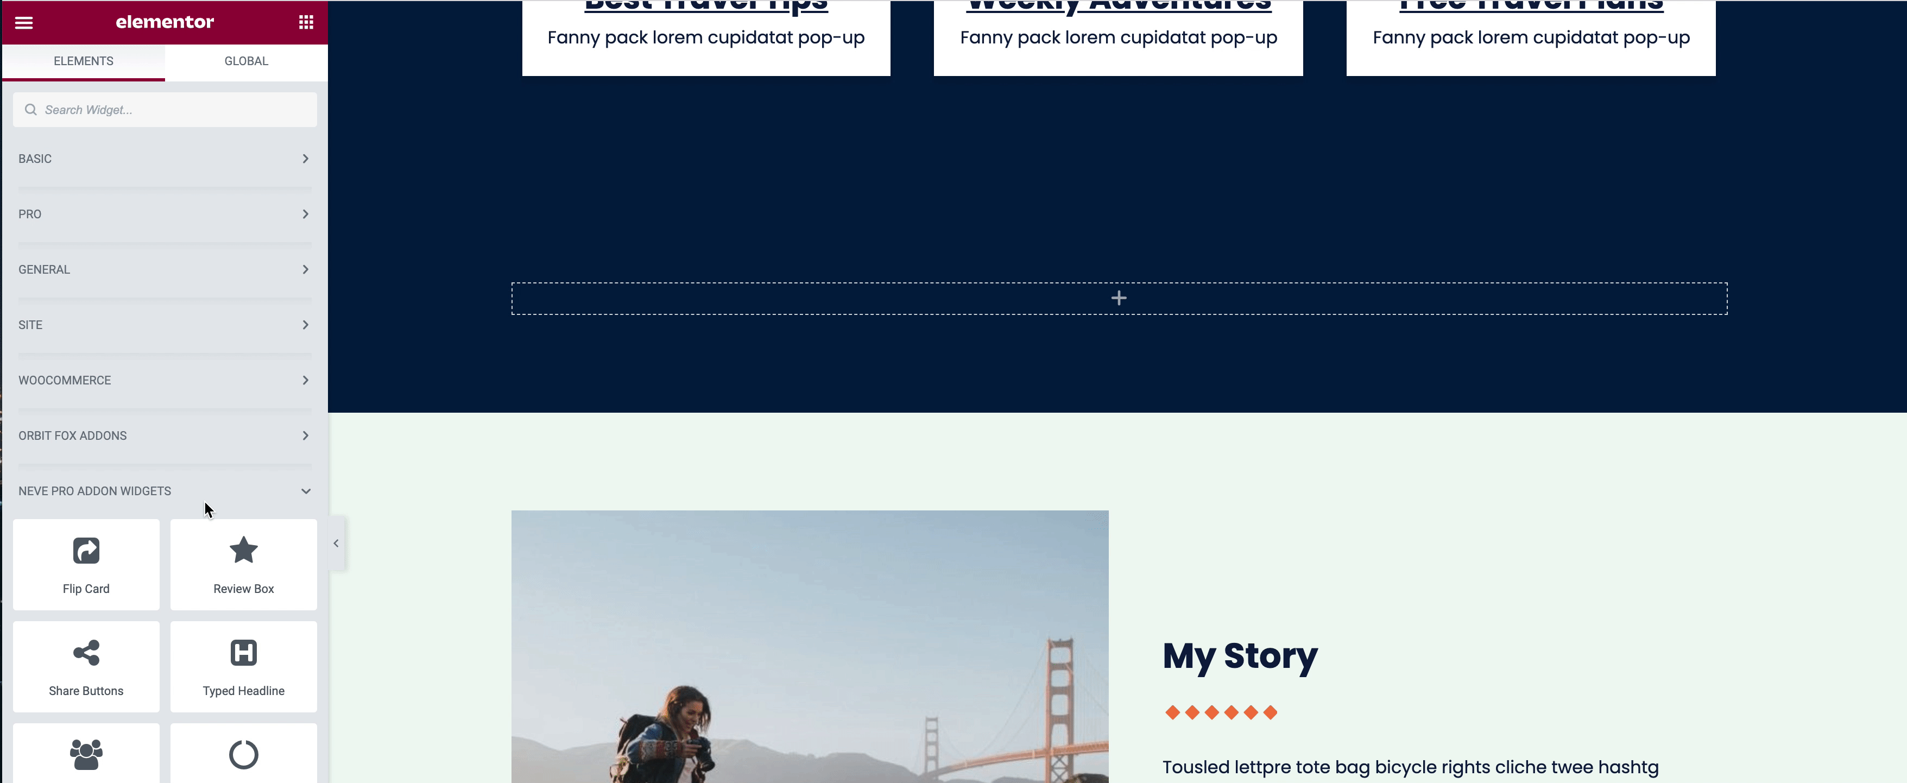Expand the WooCommerce category
The image size is (1907, 783).
(x=165, y=381)
